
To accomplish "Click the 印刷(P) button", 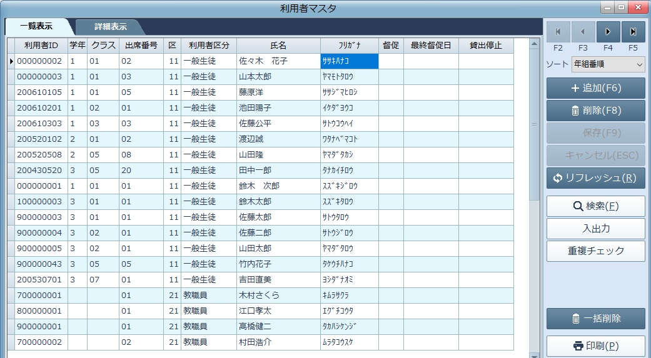I will (596, 346).
